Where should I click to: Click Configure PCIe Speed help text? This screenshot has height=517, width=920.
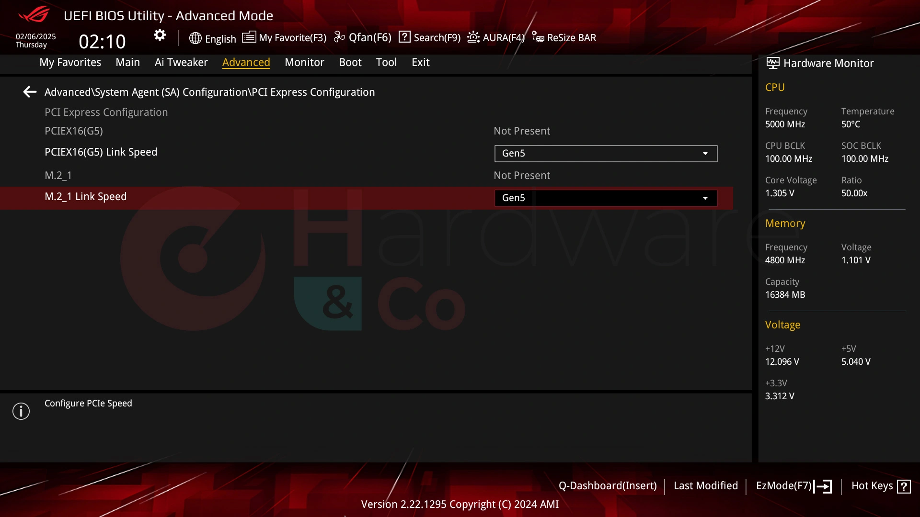point(88,404)
